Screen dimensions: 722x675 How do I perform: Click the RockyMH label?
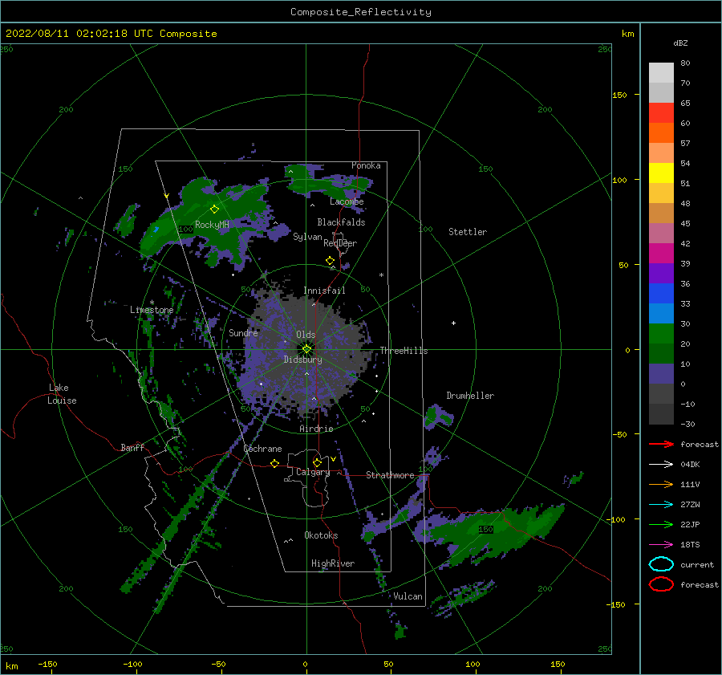click(x=212, y=225)
